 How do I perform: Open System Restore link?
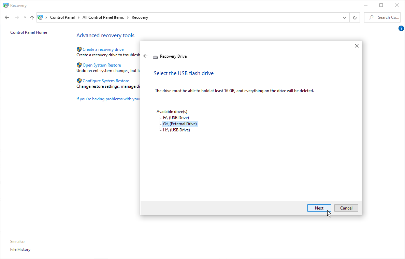(102, 65)
